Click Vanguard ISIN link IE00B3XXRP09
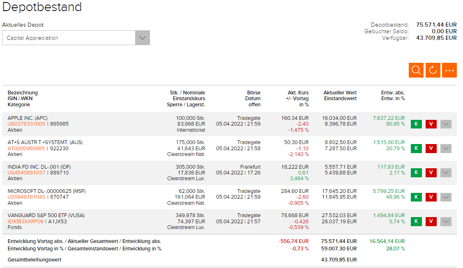This screenshot has height=268, width=463. 25,222
